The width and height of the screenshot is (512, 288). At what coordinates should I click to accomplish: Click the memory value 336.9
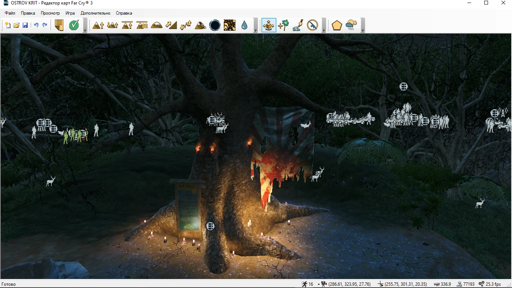pyautogui.click(x=446, y=284)
